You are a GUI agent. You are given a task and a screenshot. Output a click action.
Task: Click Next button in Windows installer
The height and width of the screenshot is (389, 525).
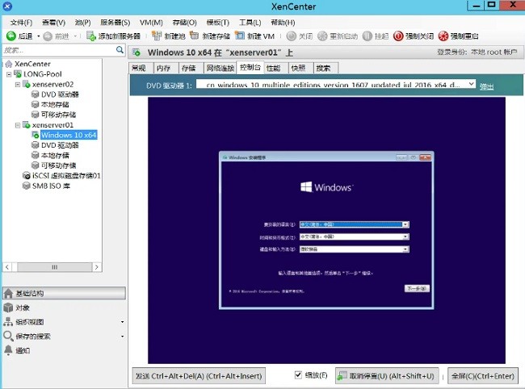[417, 288]
